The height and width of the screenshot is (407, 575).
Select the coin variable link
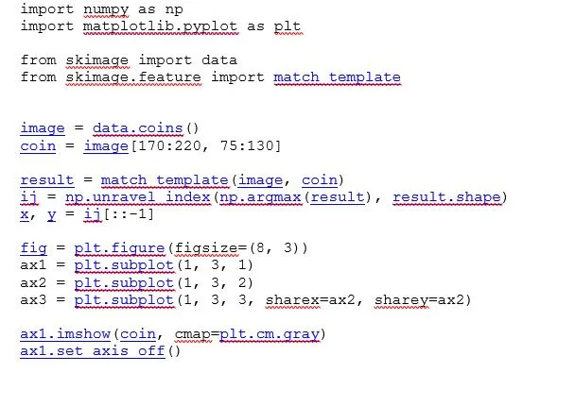pyautogui.click(x=38, y=146)
